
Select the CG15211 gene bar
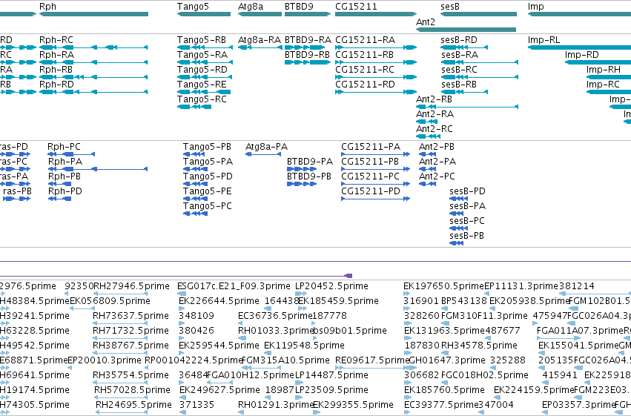coord(376,14)
